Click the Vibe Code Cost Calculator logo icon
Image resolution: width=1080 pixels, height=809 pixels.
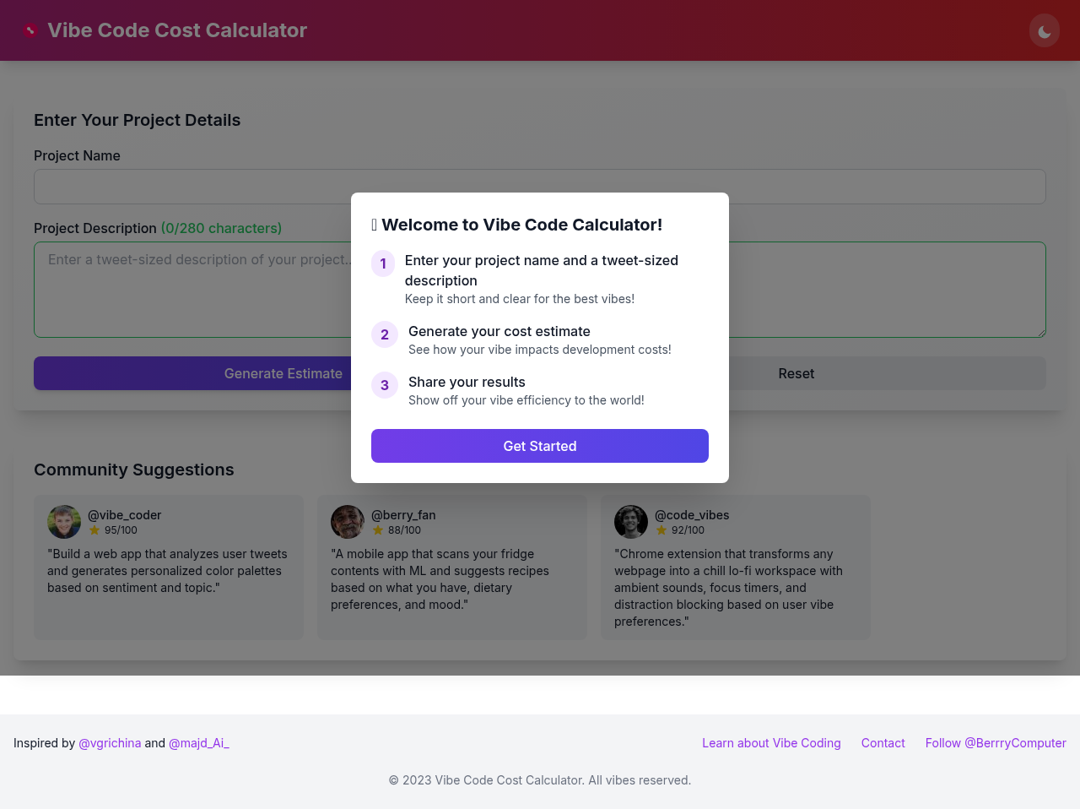(31, 30)
